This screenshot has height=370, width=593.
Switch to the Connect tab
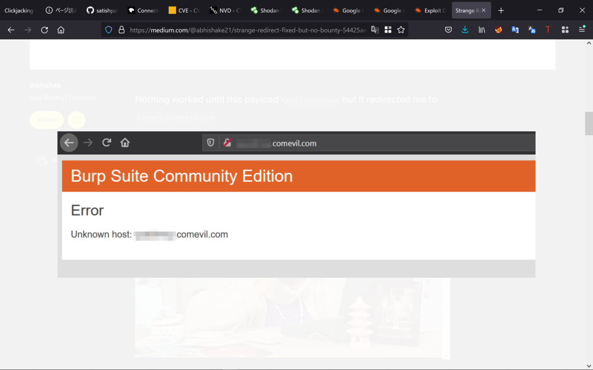coord(143,10)
